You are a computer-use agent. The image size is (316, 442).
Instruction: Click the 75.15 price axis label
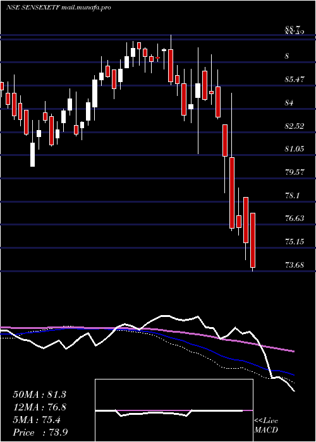295,242
